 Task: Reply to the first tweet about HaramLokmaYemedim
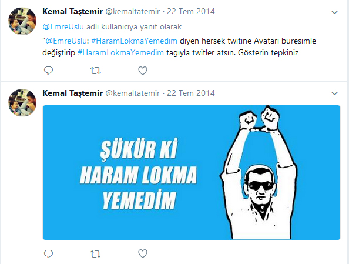pos(48,71)
